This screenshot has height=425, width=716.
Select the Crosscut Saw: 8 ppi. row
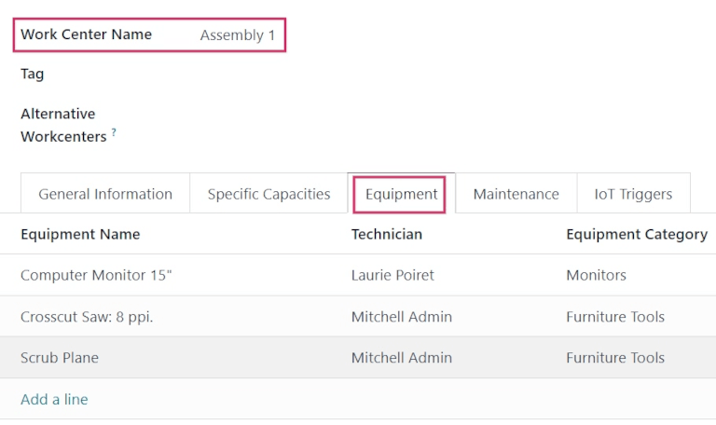pyautogui.click(x=87, y=317)
